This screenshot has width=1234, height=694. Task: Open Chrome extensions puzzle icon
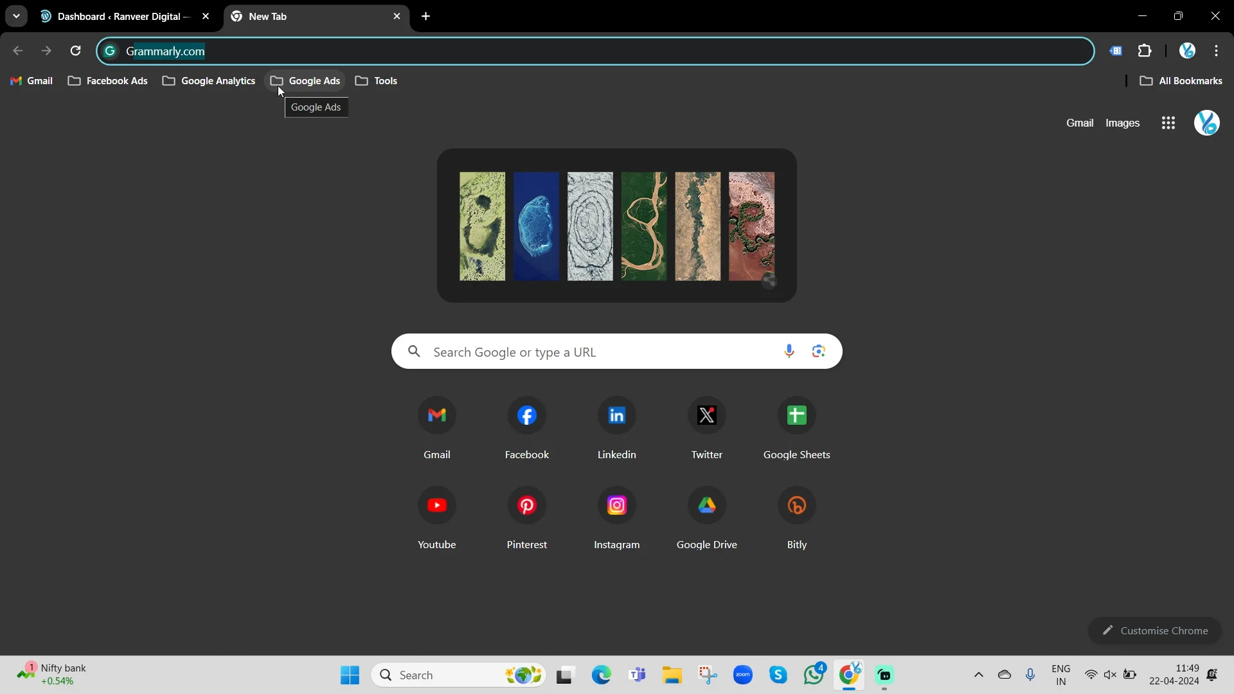coord(1145,51)
